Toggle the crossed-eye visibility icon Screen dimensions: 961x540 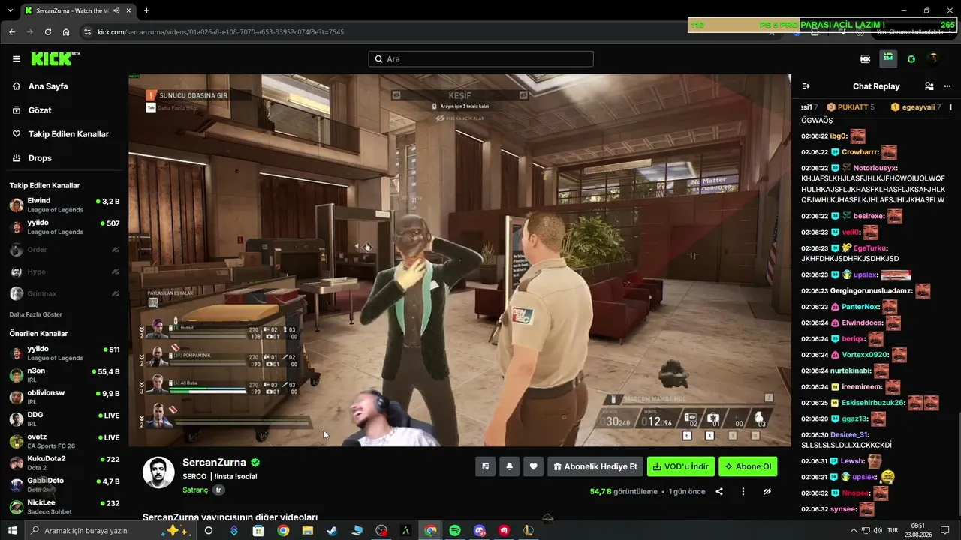[767, 492]
